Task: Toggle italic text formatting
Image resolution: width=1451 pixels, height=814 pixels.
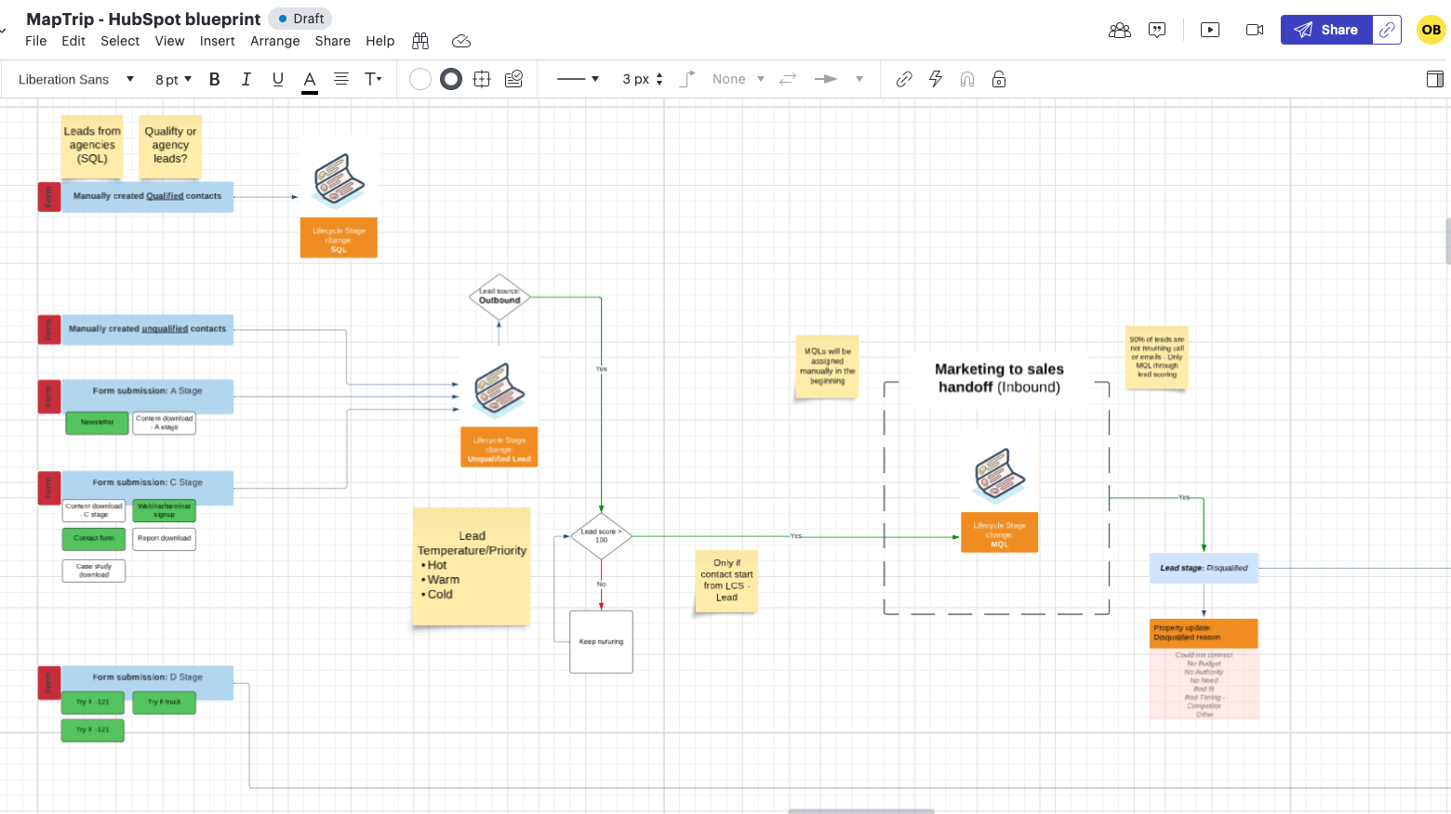Action: 246,79
